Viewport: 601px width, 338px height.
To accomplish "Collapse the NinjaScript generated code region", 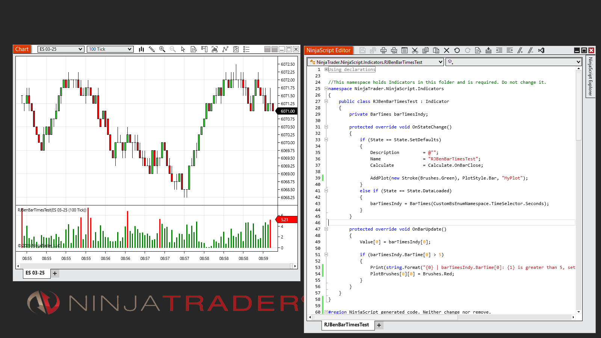I will (x=326, y=312).
